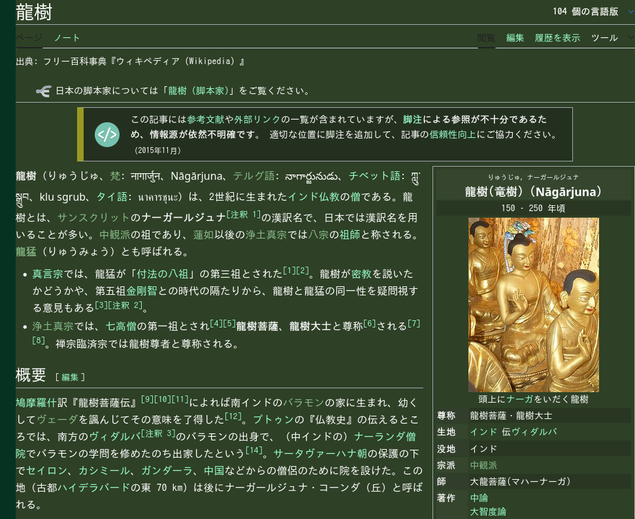Open the ハイデラバード link
Image resolution: width=635 pixels, height=519 pixels.
coord(93,488)
